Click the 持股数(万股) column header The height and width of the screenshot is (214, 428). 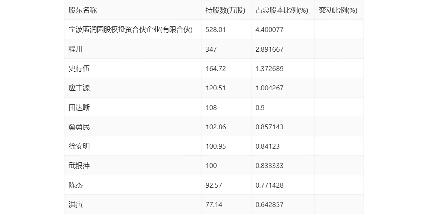[x=226, y=10]
